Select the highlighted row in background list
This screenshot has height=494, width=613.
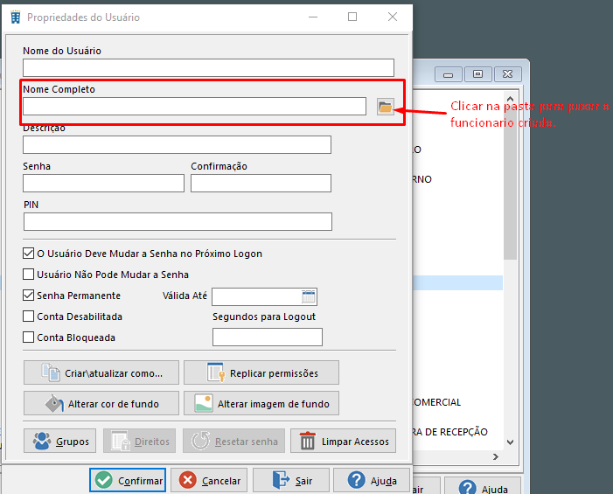(458, 283)
